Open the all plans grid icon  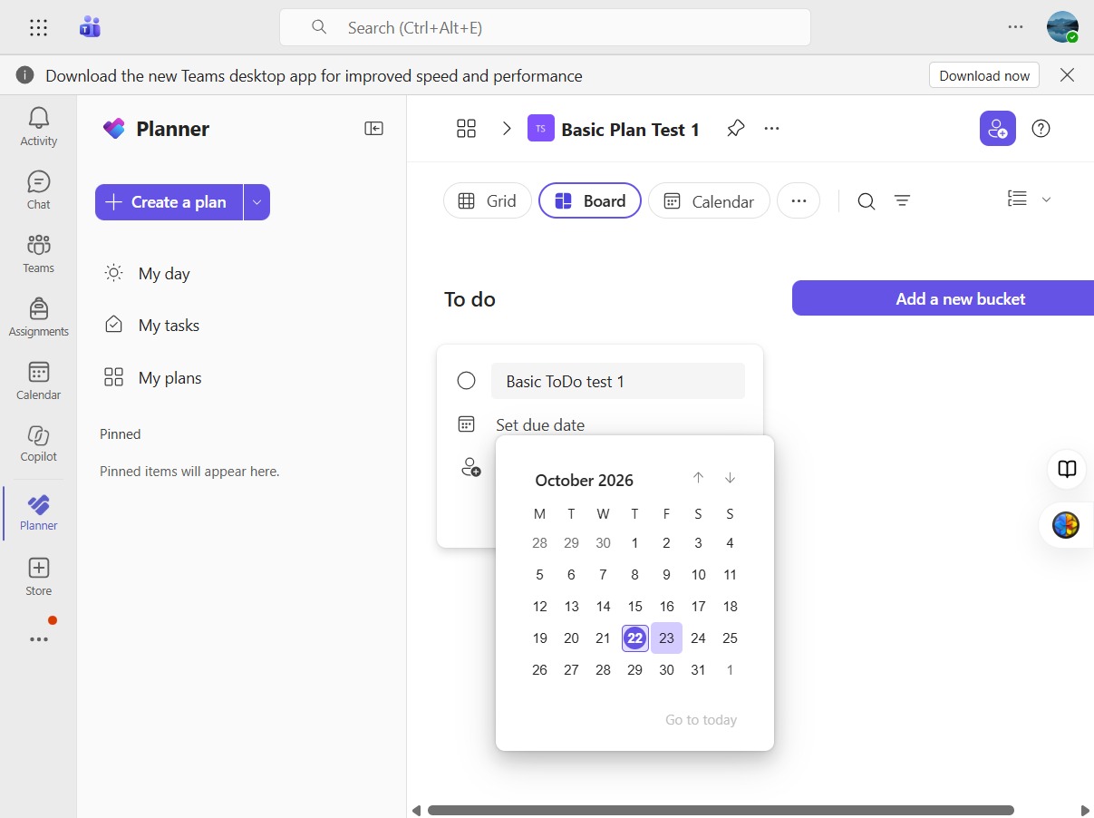tap(466, 129)
